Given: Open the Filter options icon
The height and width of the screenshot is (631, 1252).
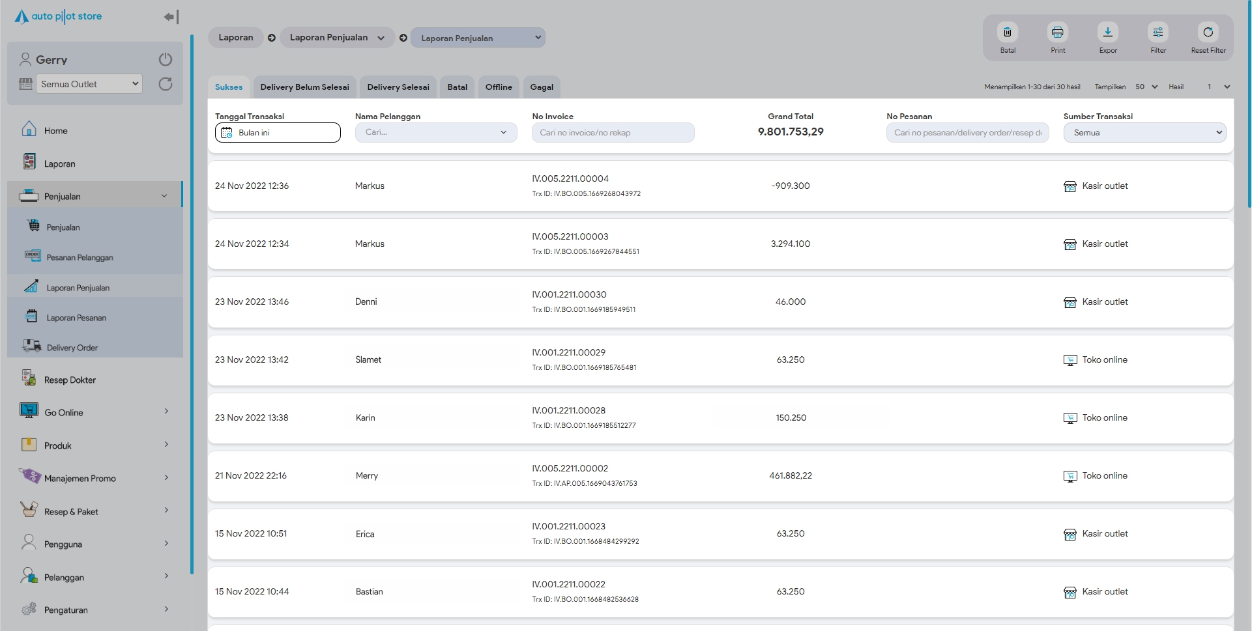Looking at the screenshot, I should [x=1157, y=33].
